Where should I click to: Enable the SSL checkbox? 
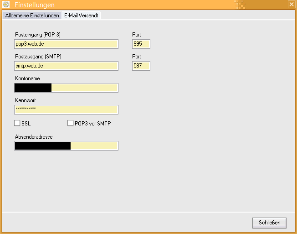(x=17, y=123)
